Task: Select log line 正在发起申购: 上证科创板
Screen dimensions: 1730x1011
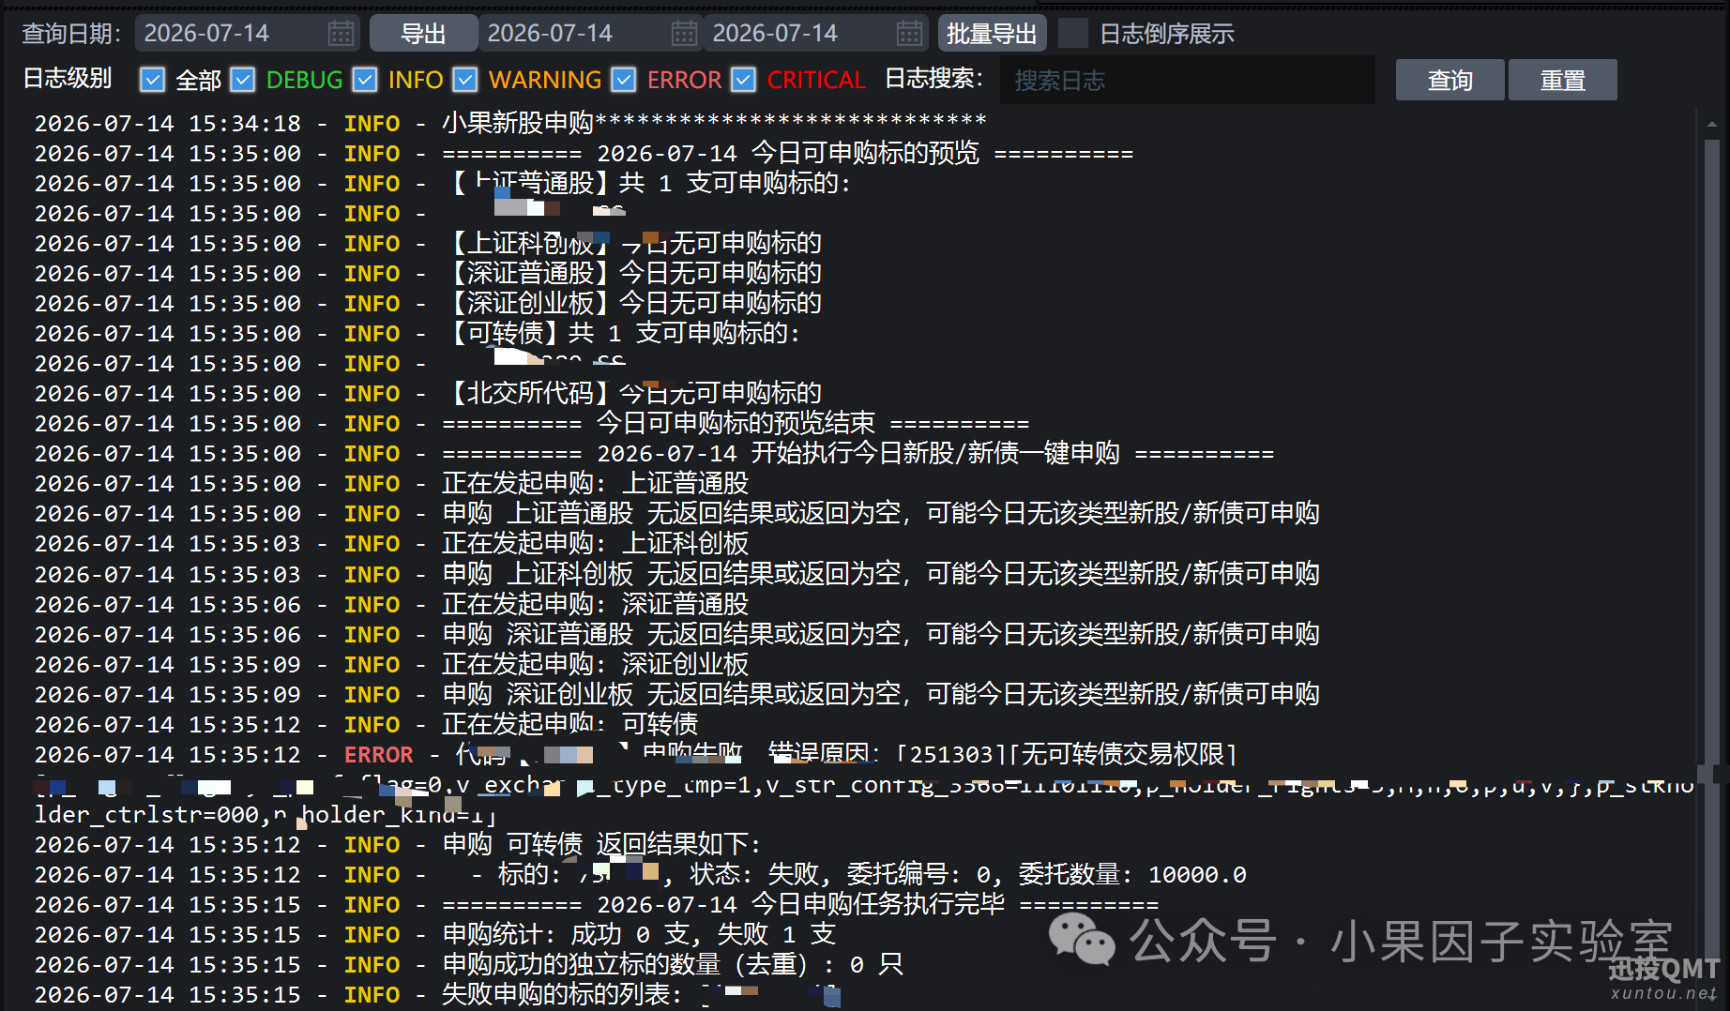Action: pos(391,543)
